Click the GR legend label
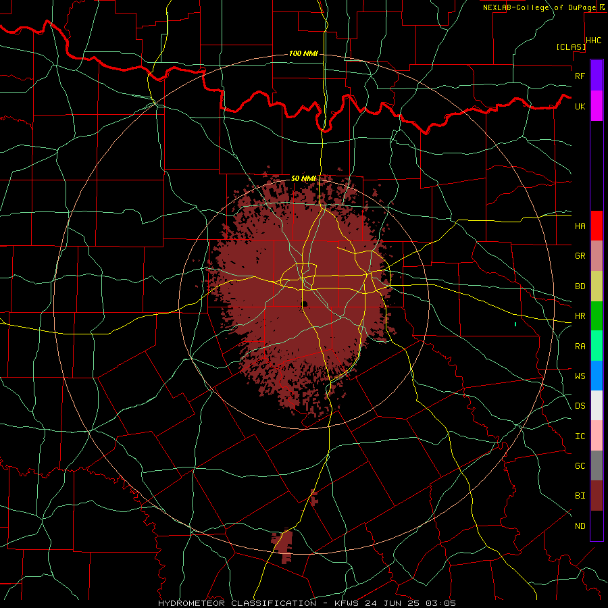 [x=580, y=256]
